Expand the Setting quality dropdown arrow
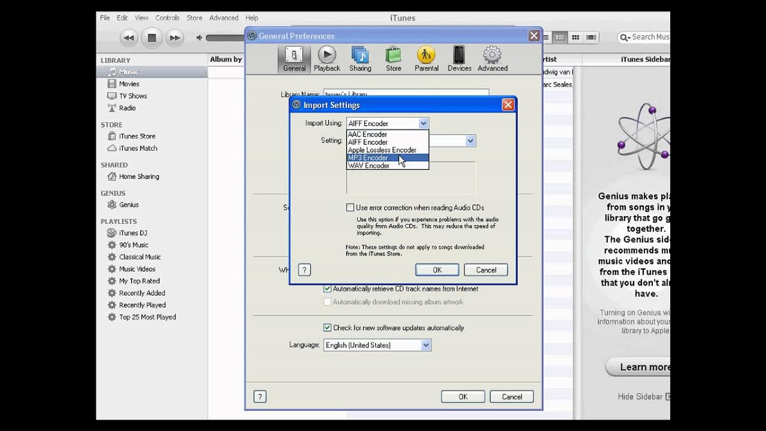766x431 pixels. coord(470,141)
